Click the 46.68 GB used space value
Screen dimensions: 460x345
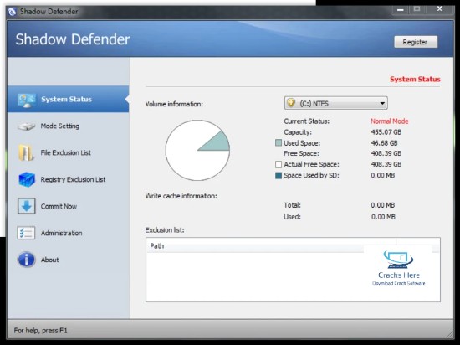click(384, 143)
